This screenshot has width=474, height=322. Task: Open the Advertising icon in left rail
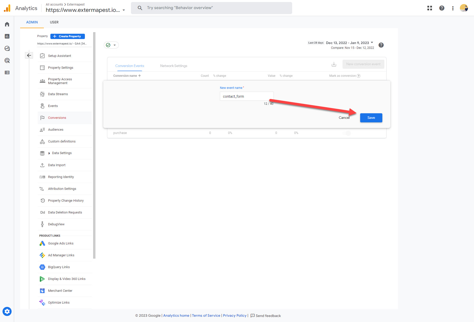(7, 60)
